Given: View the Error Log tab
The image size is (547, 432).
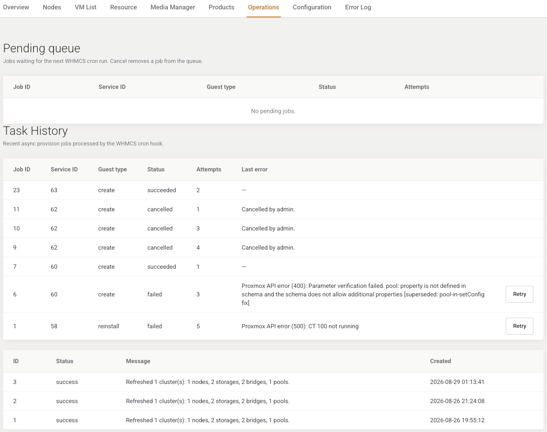Looking at the screenshot, I should tap(358, 7).
